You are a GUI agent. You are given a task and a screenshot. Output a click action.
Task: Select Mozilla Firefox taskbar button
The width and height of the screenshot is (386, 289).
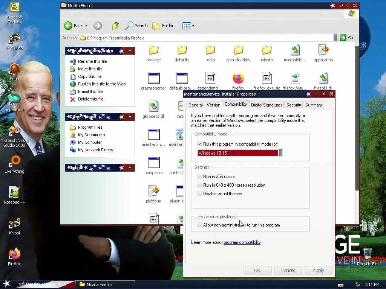point(106,284)
